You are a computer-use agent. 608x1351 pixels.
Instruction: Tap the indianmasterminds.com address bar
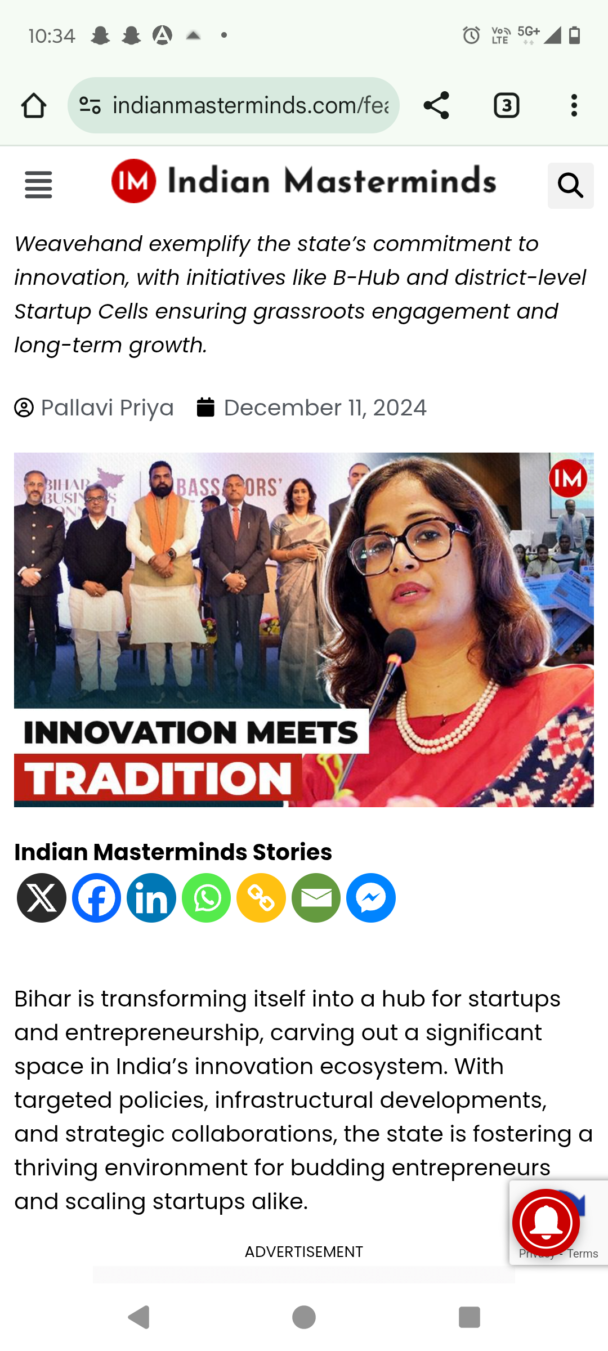point(234,105)
